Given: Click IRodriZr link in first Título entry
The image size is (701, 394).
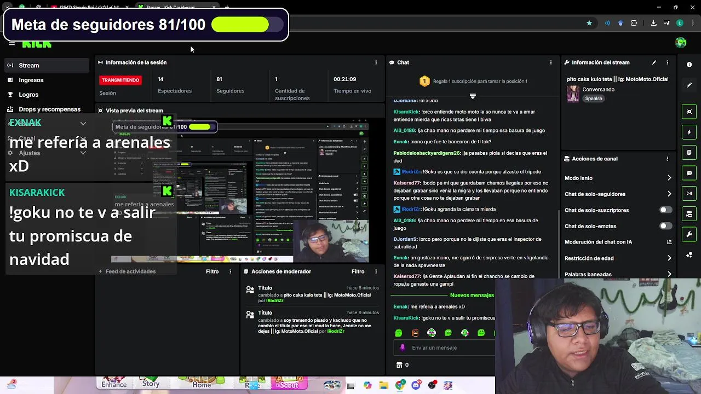Looking at the screenshot, I should point(274,300).
